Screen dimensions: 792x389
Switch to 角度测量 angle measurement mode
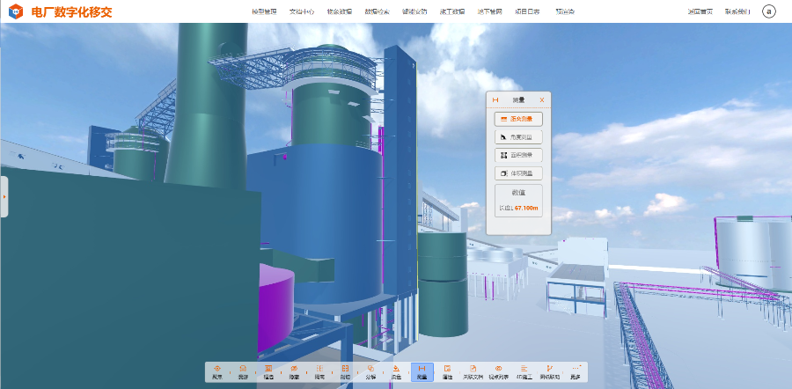(518, 137)
